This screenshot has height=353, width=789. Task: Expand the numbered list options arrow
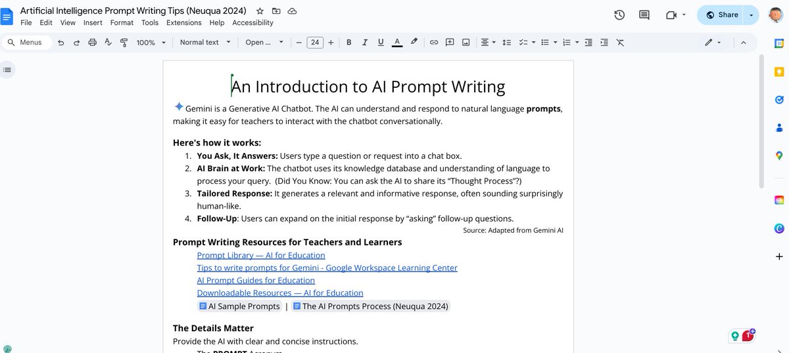coord(577,42)
